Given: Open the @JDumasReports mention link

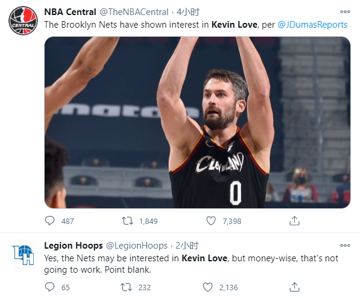Looking at the screenshot, I should pos(312,25).
